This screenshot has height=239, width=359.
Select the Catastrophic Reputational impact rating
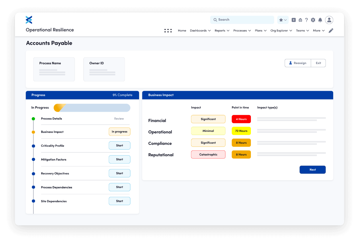[208, 154]
